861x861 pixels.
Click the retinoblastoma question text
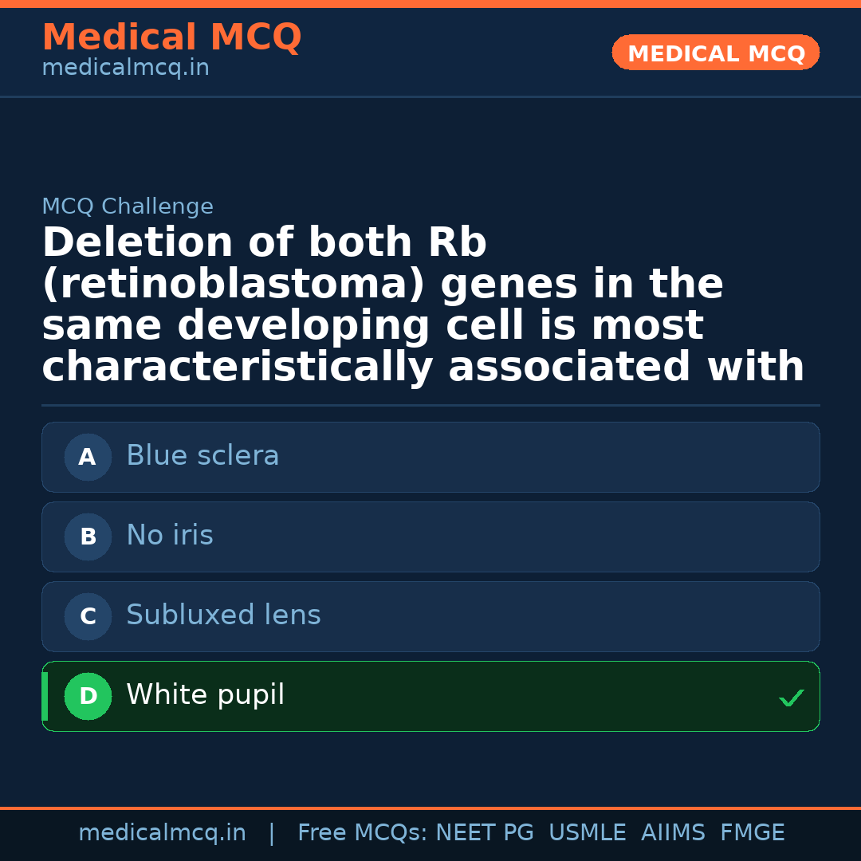point(423,305)
